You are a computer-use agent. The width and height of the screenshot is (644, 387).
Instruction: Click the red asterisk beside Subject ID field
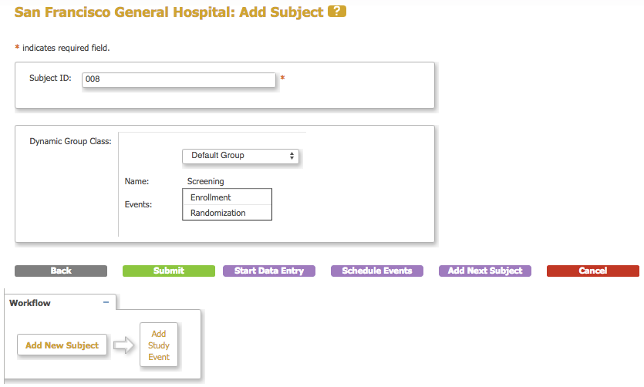coord(282,79)
